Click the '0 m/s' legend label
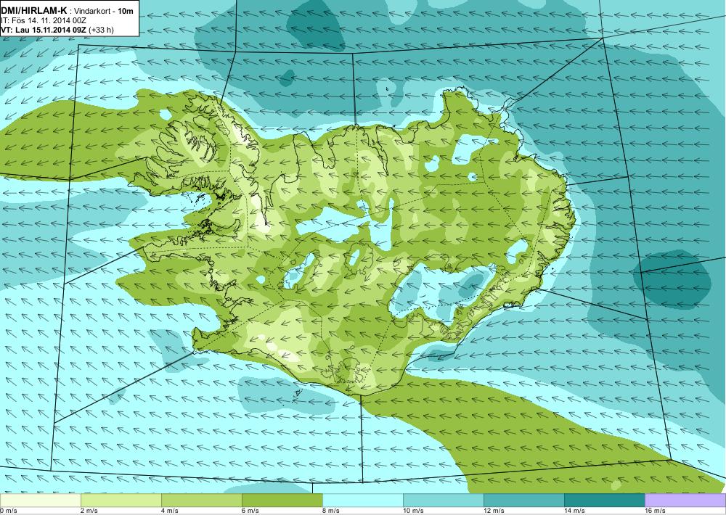Viewport: 726px width, 515px height. 9,511
